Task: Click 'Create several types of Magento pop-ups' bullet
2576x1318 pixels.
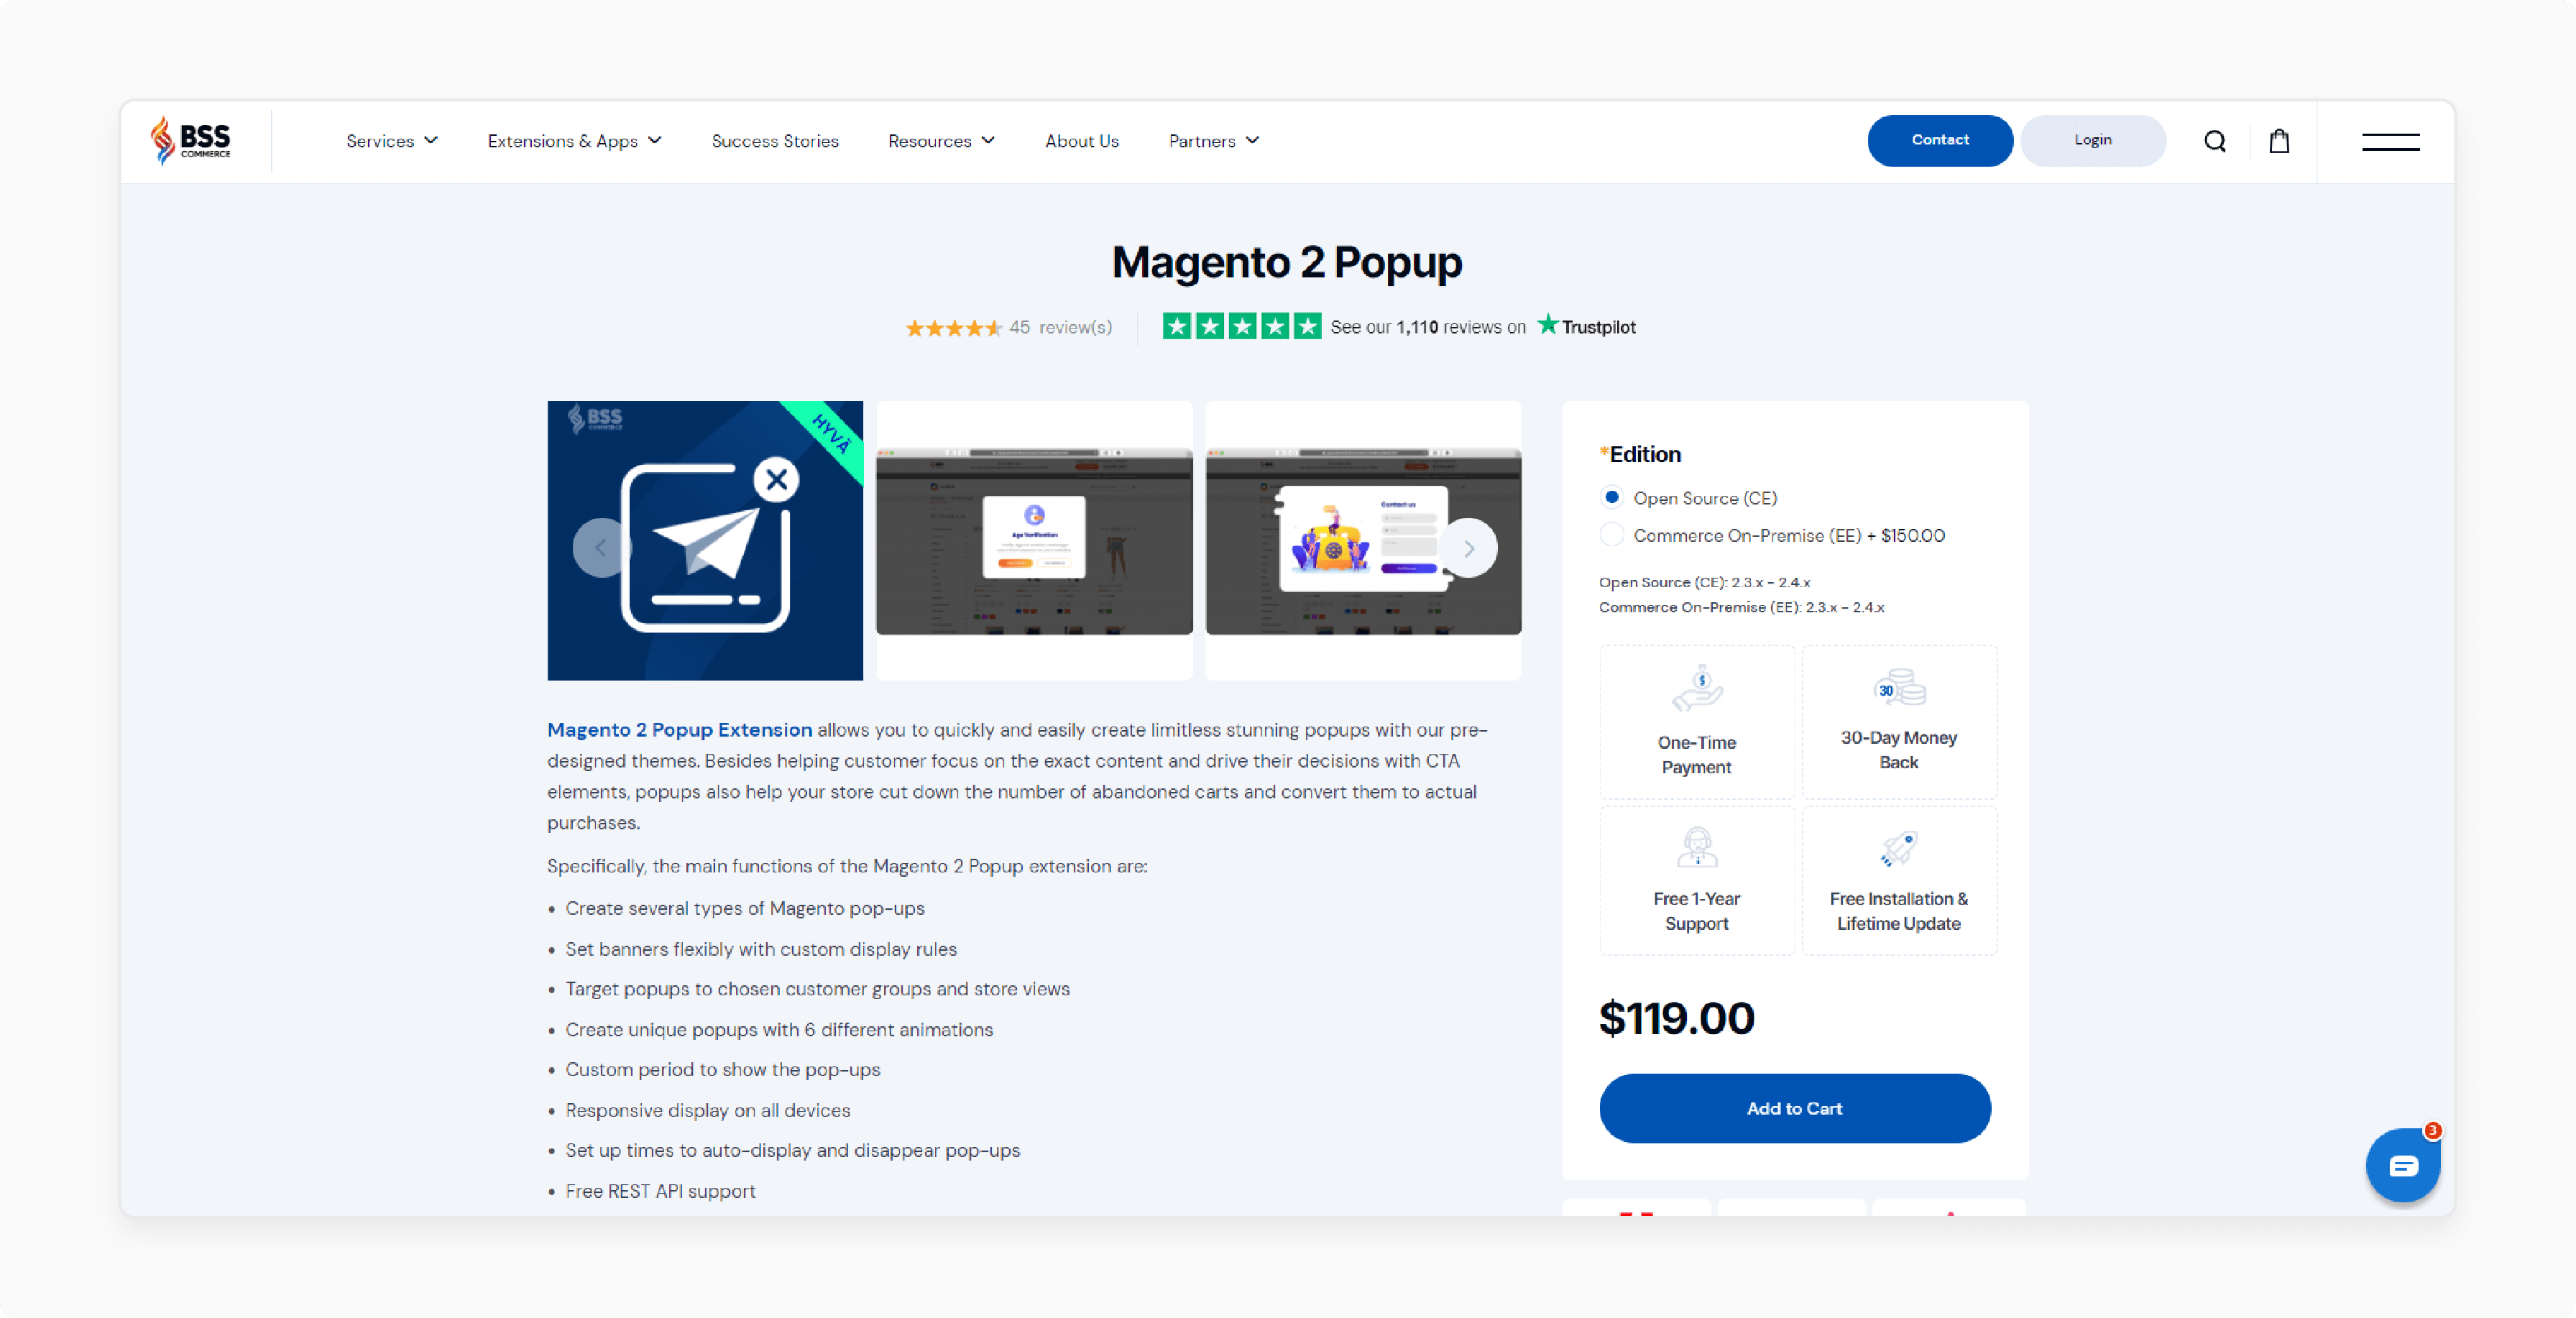Action: (x=745, y=908)
